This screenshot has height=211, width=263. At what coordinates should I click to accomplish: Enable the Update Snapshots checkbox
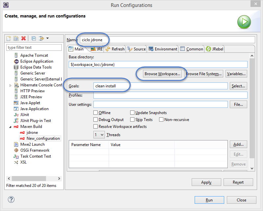point(132,112)
